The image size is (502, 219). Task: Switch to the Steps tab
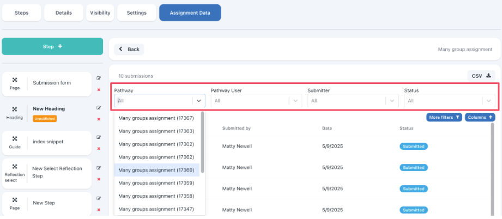22,13
